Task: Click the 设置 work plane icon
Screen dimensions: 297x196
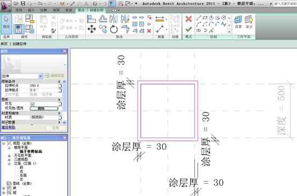Action: 238,22
